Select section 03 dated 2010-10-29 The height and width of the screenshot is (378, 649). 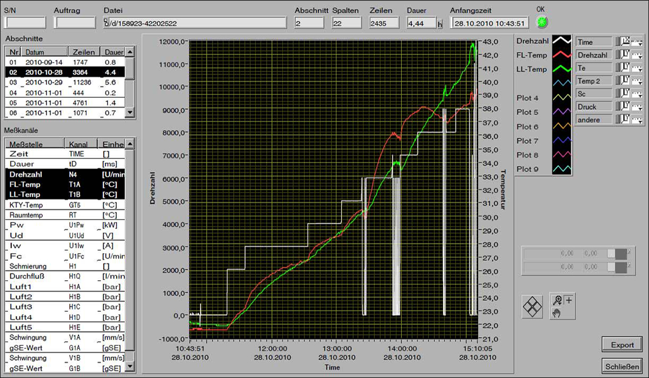pyautogui.click(x=65, y=82)
